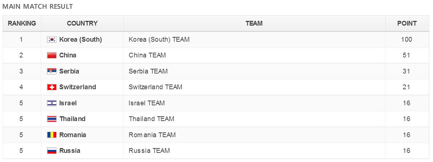433x162 pixels.
Task: Click the China flag icon
Action: point(52,55)
